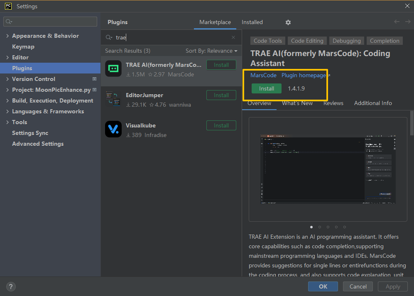This screenshot has height=296, width=414.
Task: Click the Visualkube plugin icon
Action: pyautogui.click(x=113, y=129)
